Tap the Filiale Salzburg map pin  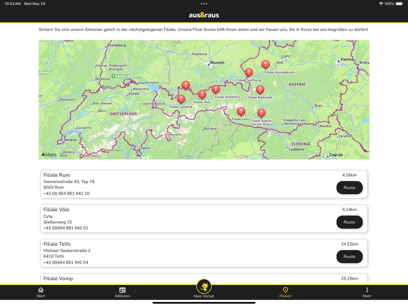pos(249,72)
